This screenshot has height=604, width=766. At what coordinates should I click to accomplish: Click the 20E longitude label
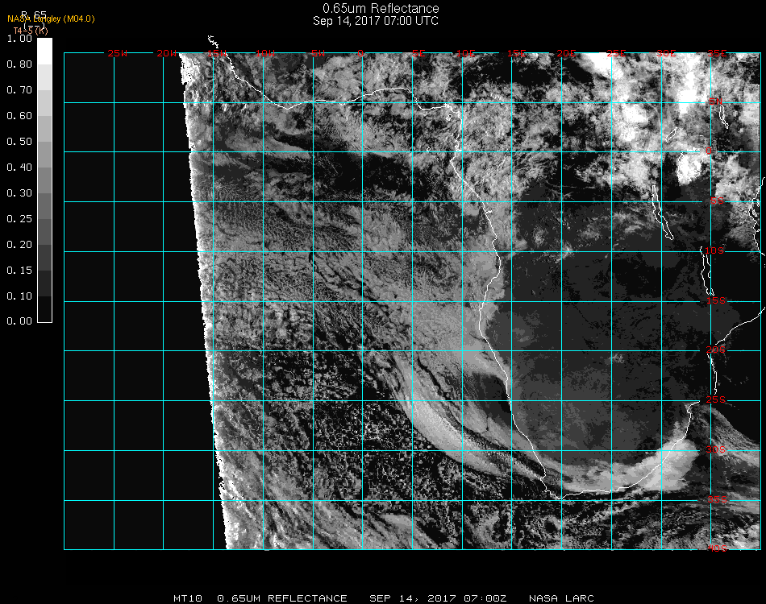[x=567, y=53]
